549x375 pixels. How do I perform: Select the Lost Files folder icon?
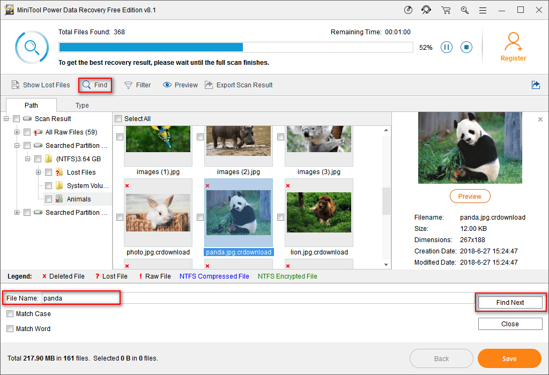coord(59,172)
